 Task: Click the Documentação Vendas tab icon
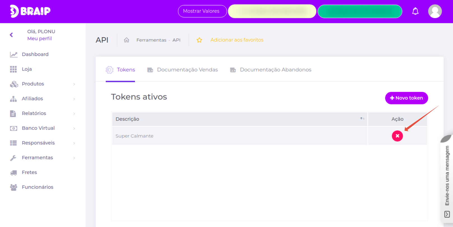point(150,70)
